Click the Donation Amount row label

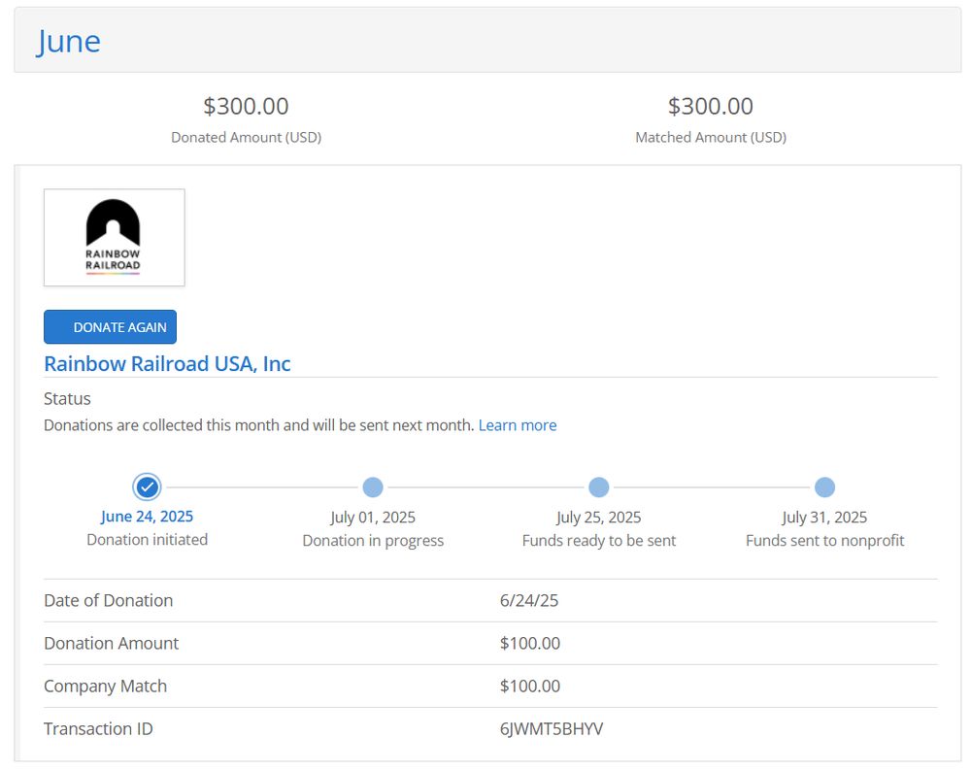[x=112, y=644]
